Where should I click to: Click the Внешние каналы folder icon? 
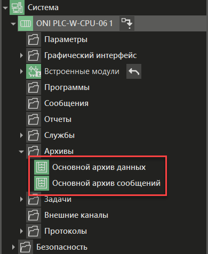(x=34, y=215)
